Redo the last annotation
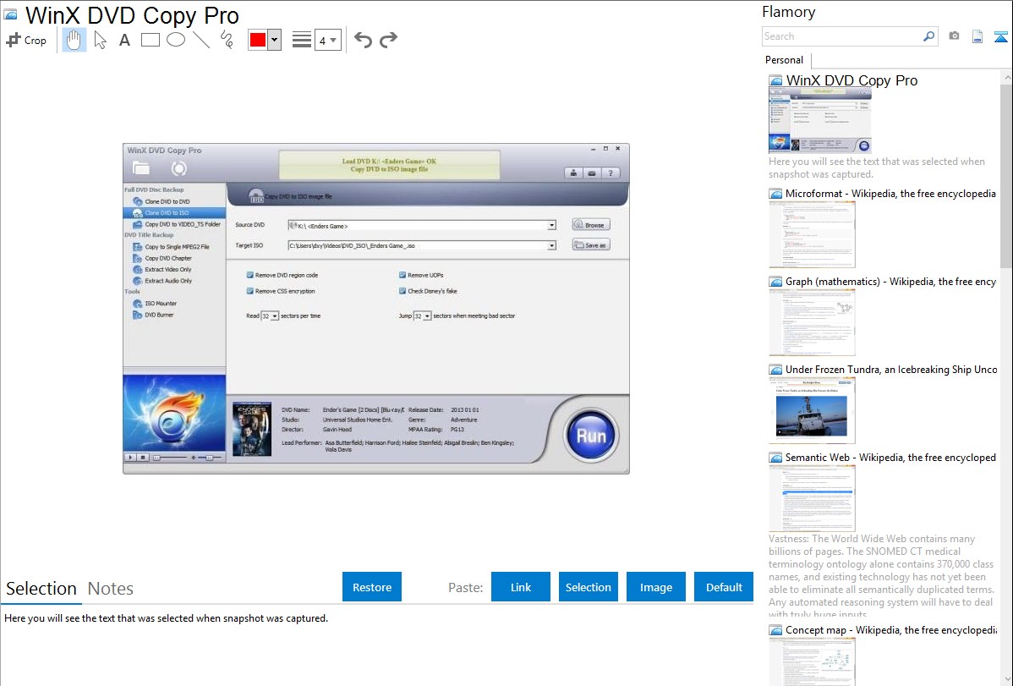 (388, 40)
